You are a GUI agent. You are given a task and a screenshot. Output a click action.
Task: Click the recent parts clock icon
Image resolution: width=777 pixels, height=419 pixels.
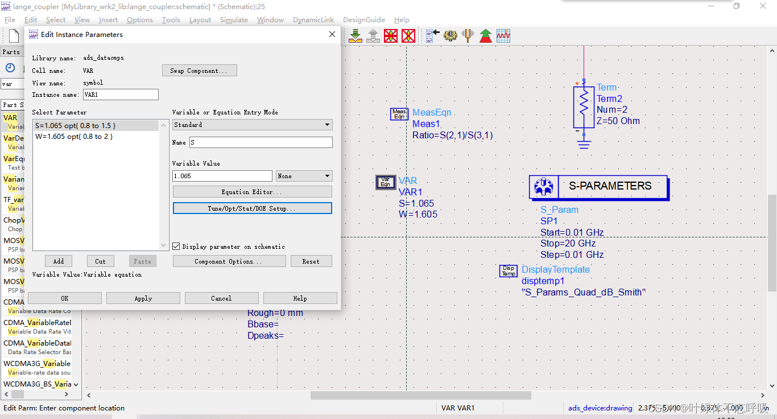pyautogui.click(x=10, y=68)
